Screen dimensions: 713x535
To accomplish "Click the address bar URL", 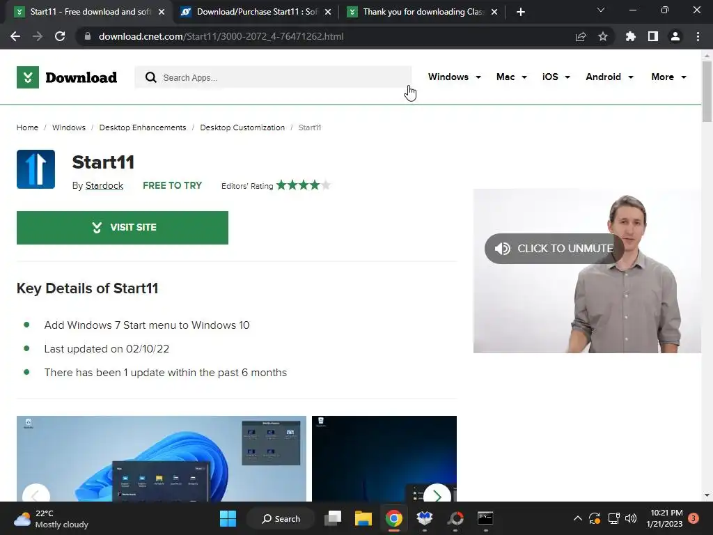I will point(221,36).
